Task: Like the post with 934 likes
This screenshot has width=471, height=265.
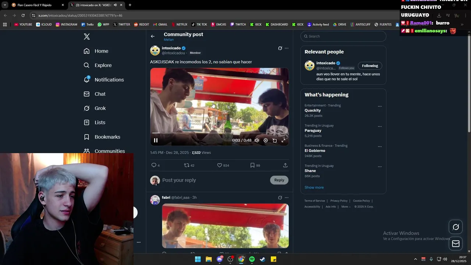Action: (x=223, y=165)
